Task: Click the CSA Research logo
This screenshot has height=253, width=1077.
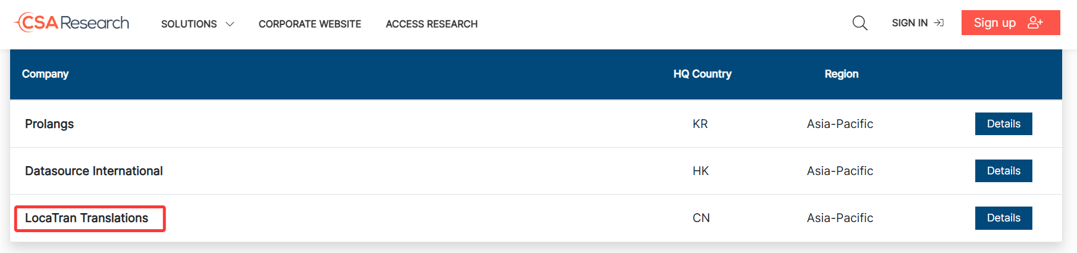Action: click(x=71, y=23)
